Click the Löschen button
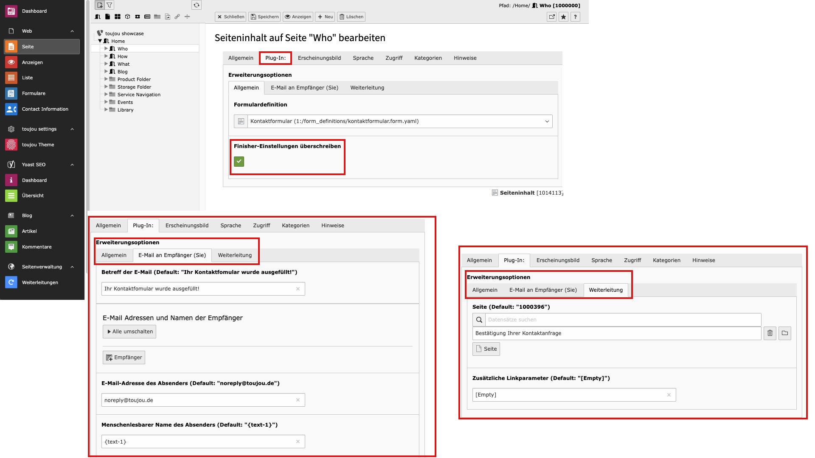The image size is (815, 458). 351,17
